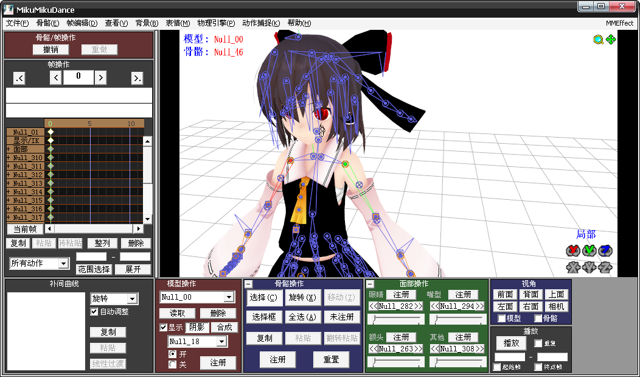Open the 帧编辑(D) menu
Screen dimensions: 640x377
(x=82, y=23)
